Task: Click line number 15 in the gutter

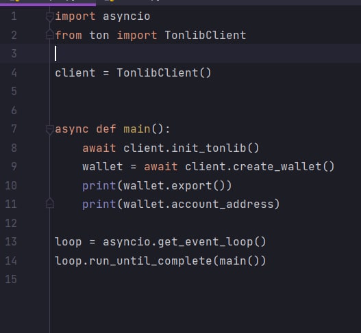Action: (11, 279)
